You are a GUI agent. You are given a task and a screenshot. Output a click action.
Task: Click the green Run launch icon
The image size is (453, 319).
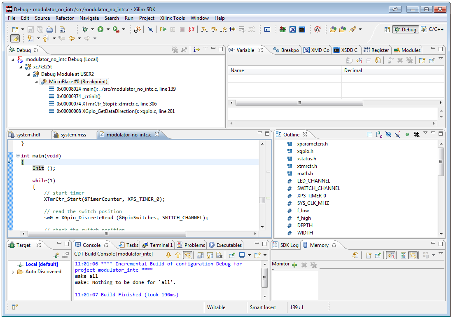(x=100, y=29)
